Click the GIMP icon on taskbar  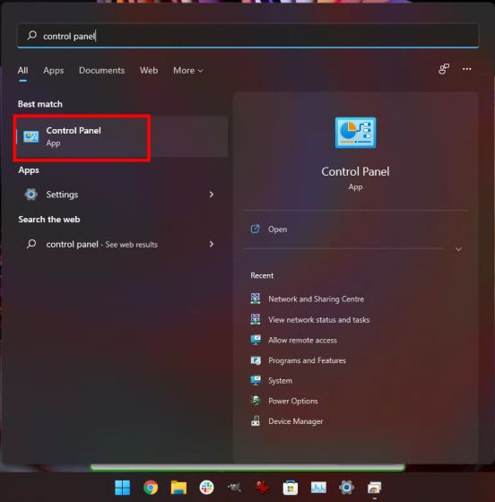click(x=234, y=488)
